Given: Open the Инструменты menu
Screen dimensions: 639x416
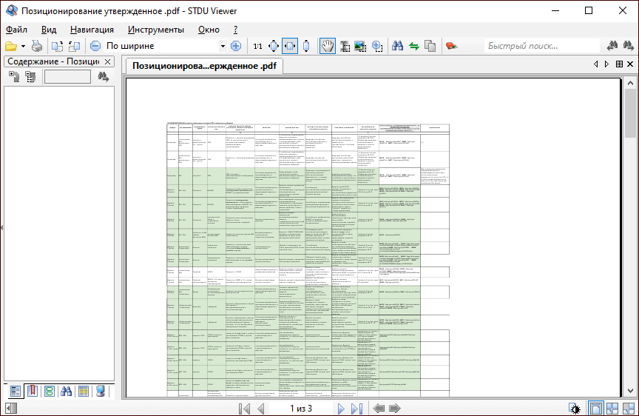Looking at the screenshot, I should coord(155,30).
